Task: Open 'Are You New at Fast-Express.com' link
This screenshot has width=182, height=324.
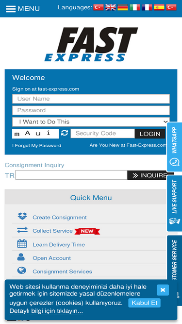Action: [128, 145]
